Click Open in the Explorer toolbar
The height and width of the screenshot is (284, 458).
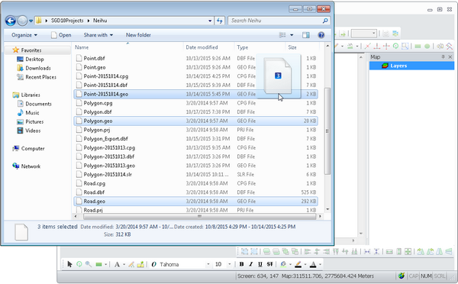tap(61, 35)
